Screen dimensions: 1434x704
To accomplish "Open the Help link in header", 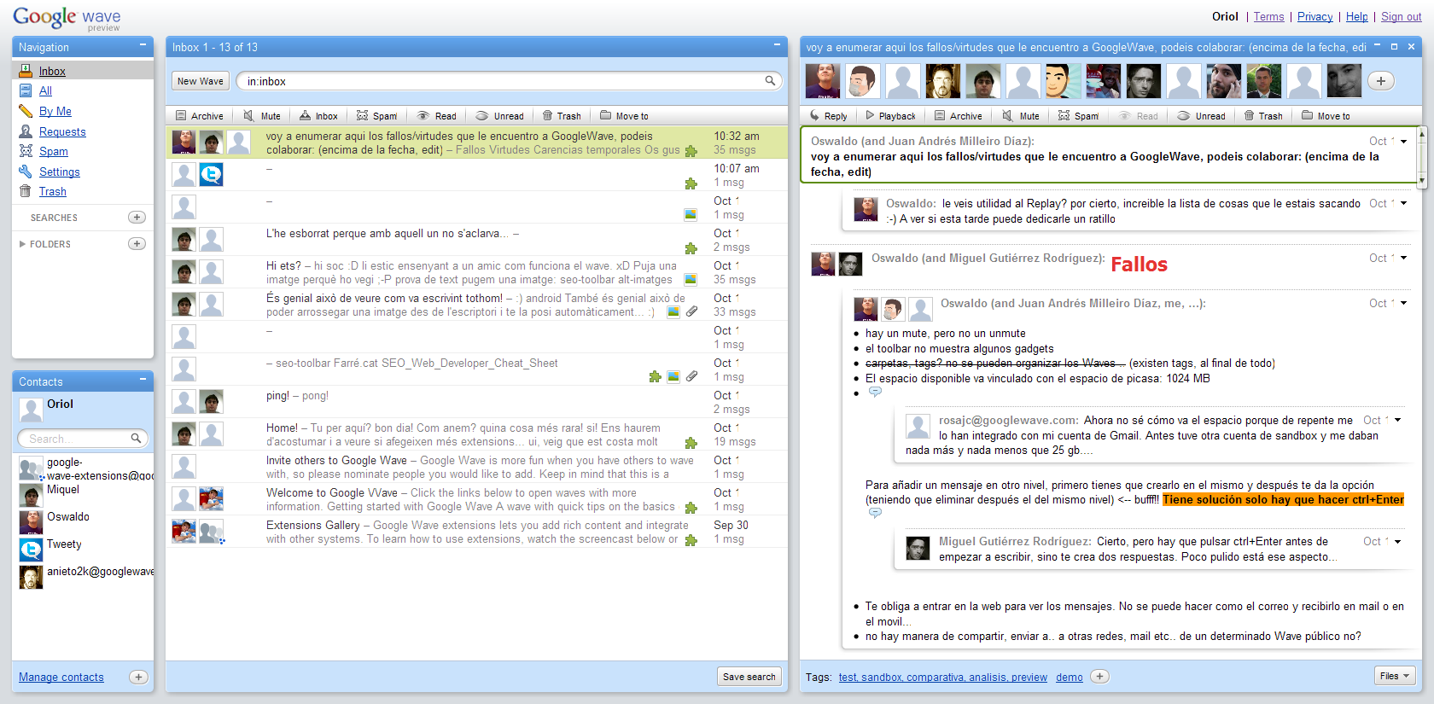I will point(1357,16).
